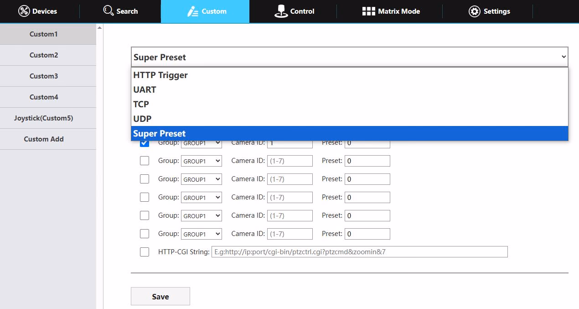Tick the Group checkbox just above HTTP-CGI String

point(145,234)
